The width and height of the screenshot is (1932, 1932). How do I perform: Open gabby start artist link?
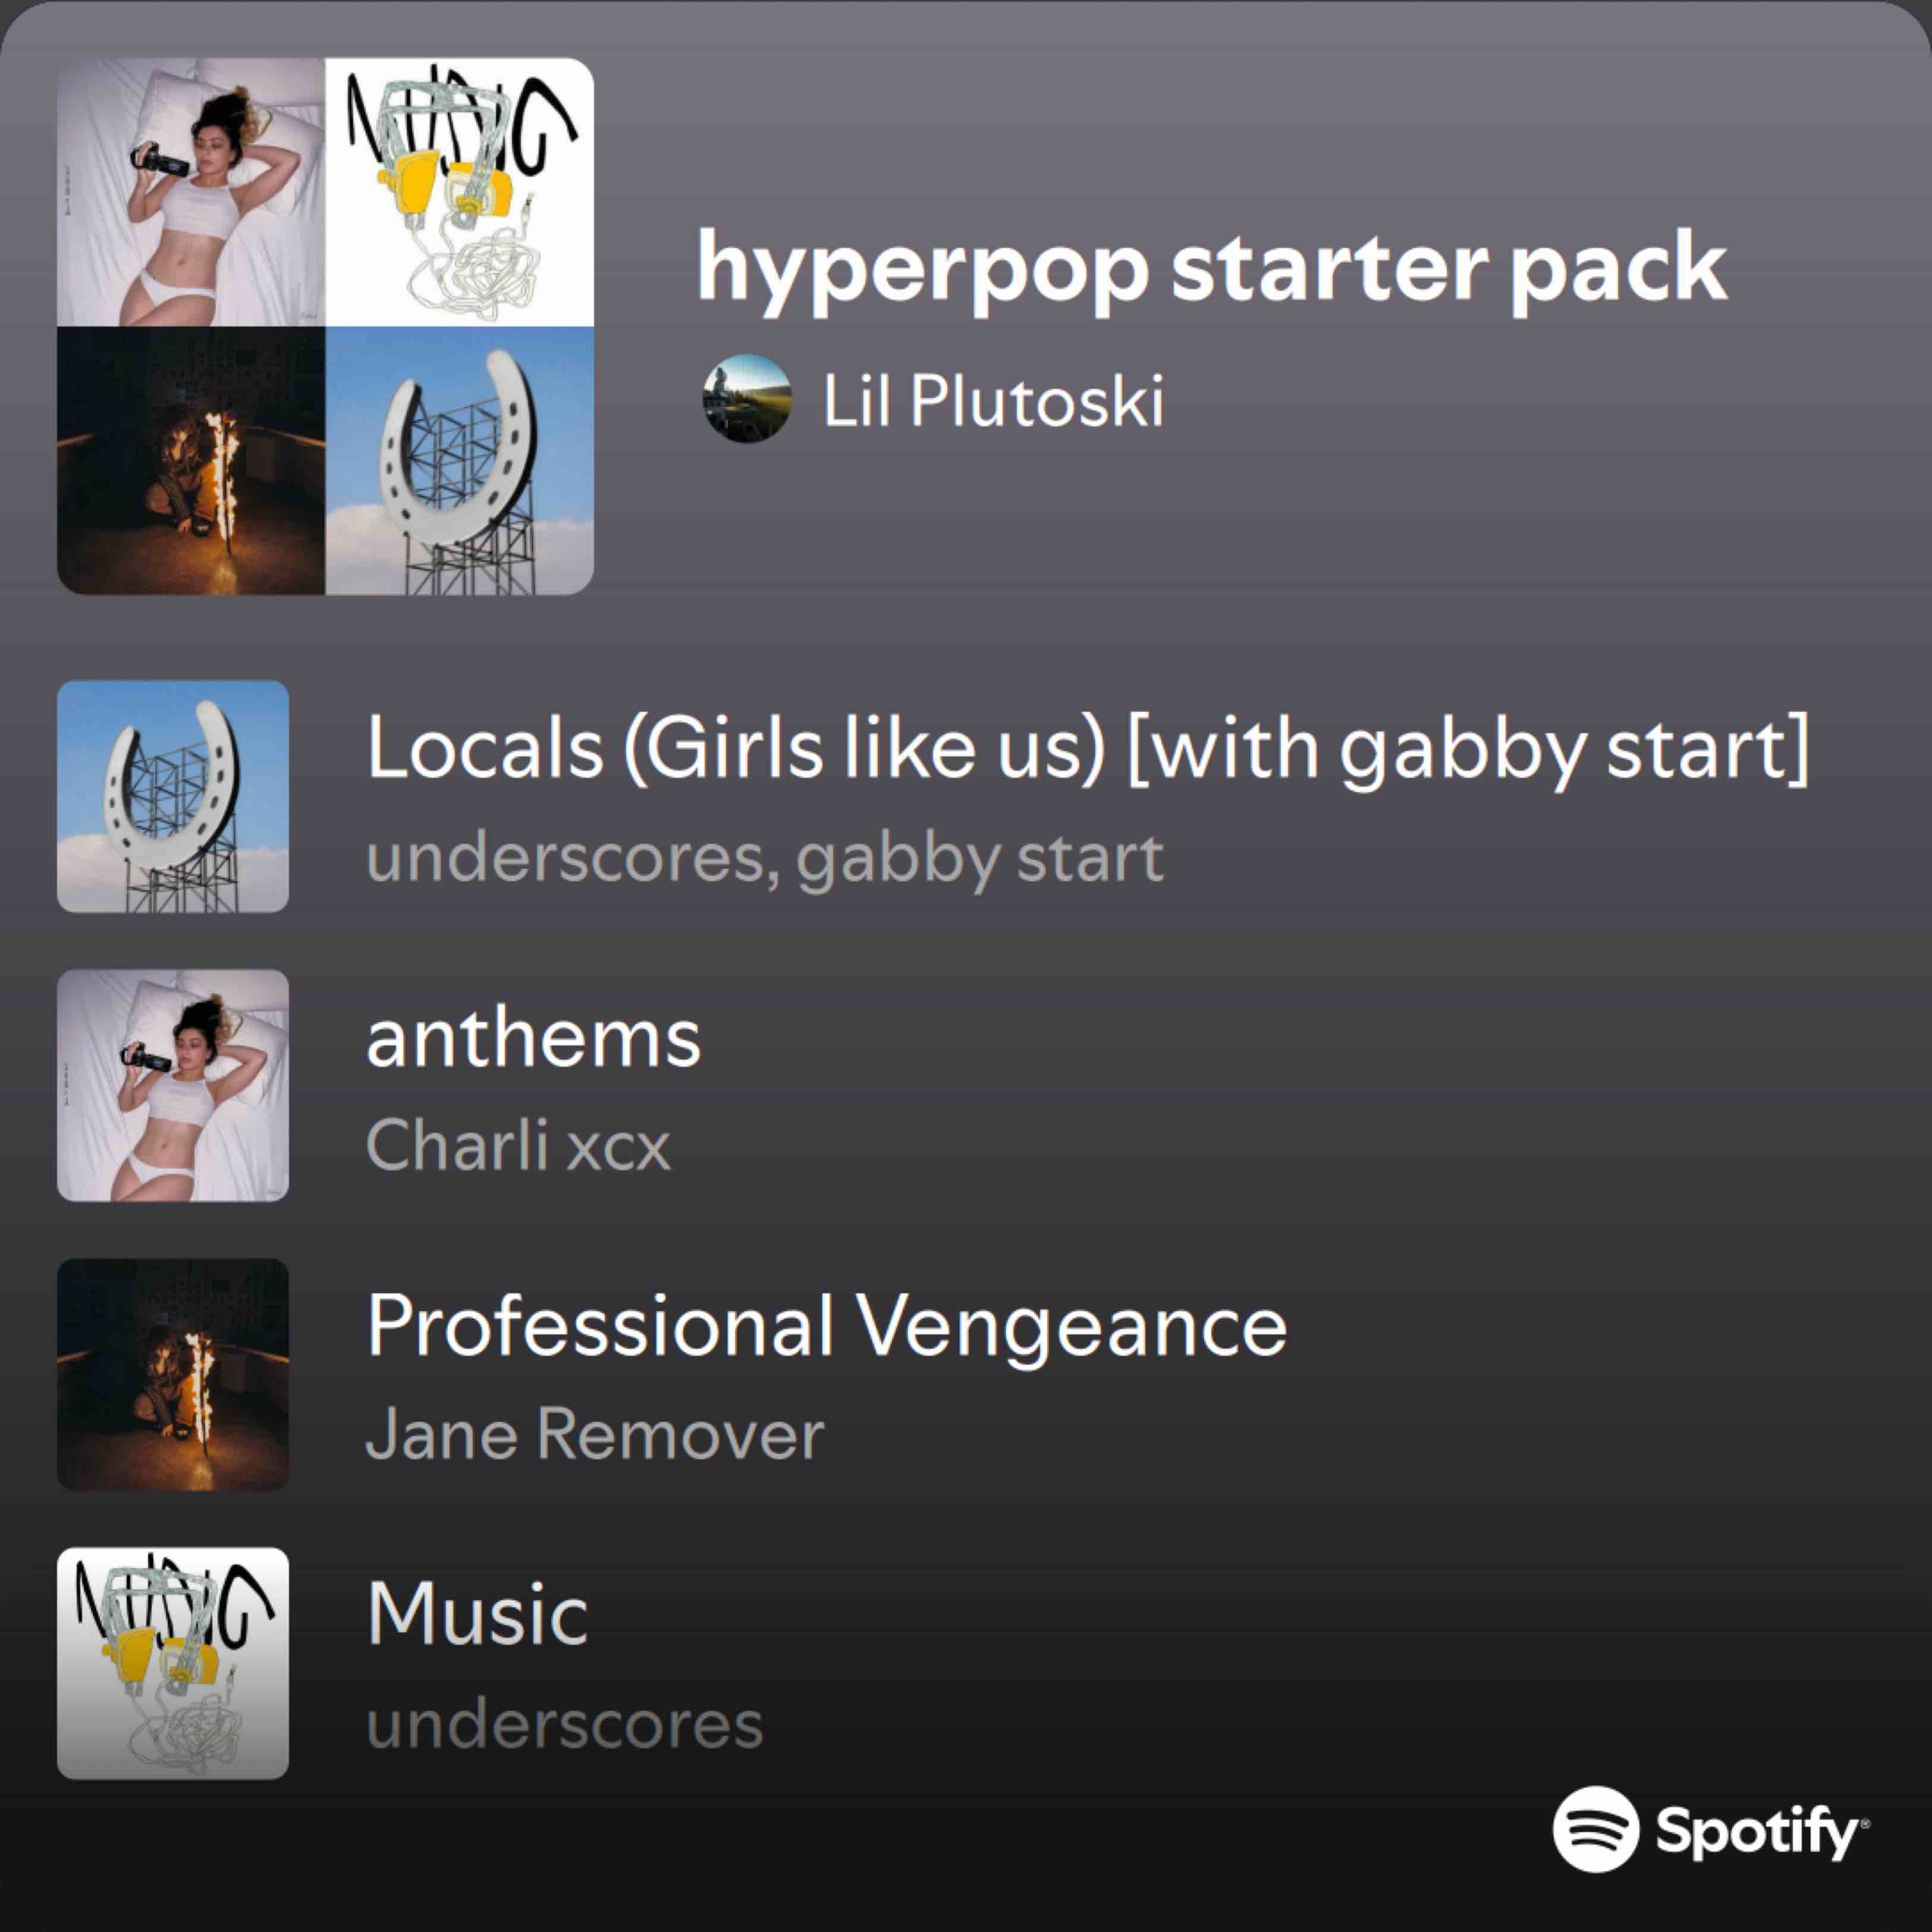point(980,858)
